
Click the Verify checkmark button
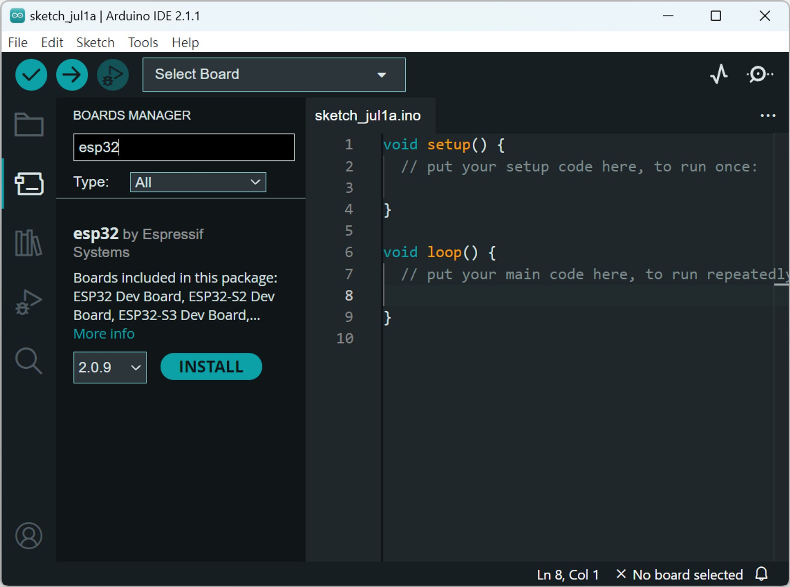(x=31, y=75)
